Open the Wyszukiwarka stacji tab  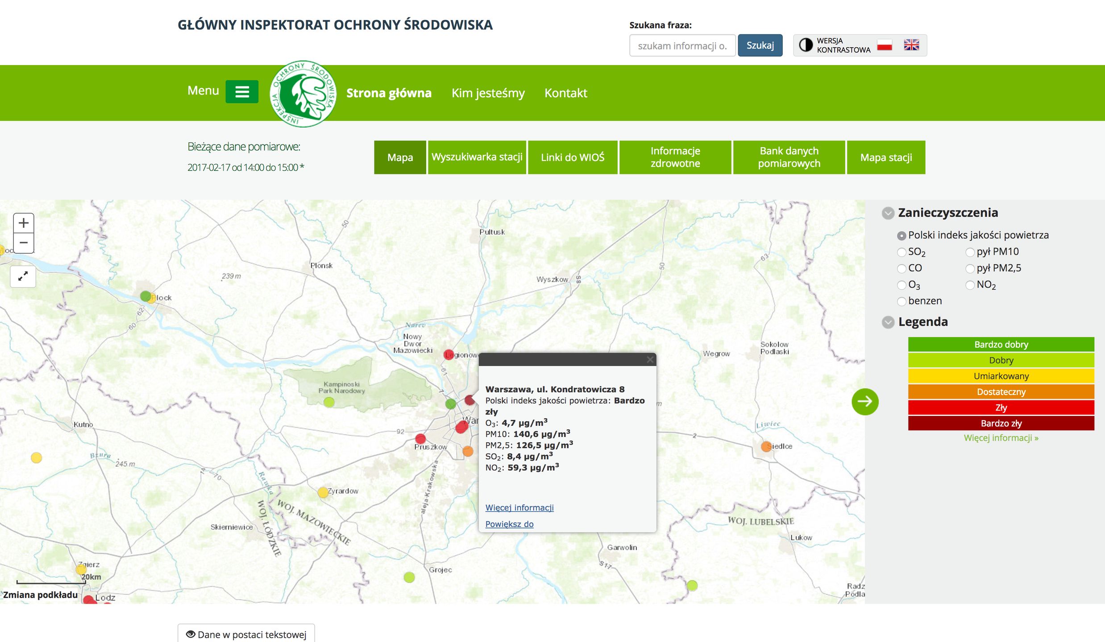coord(477,157)
